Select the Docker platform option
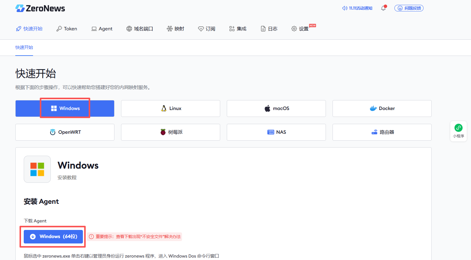 (x=382, y=109)
